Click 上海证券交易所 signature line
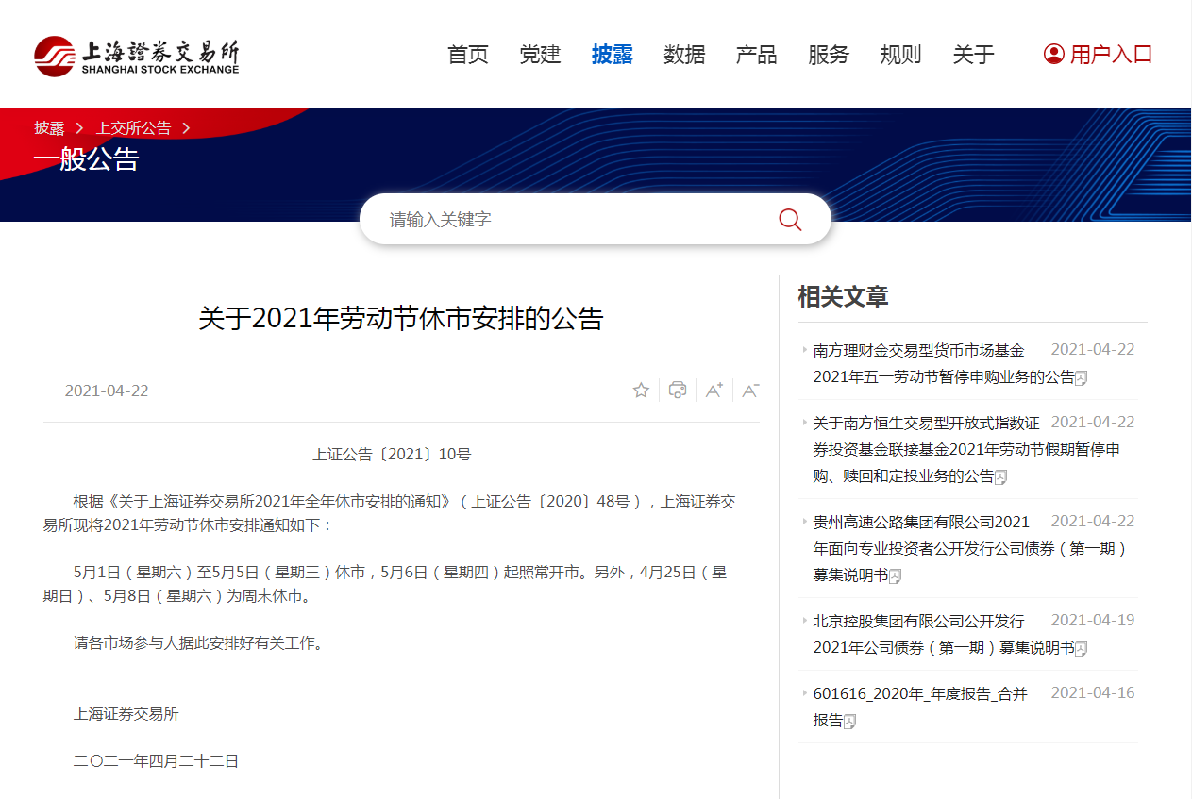 pos(126,714)
